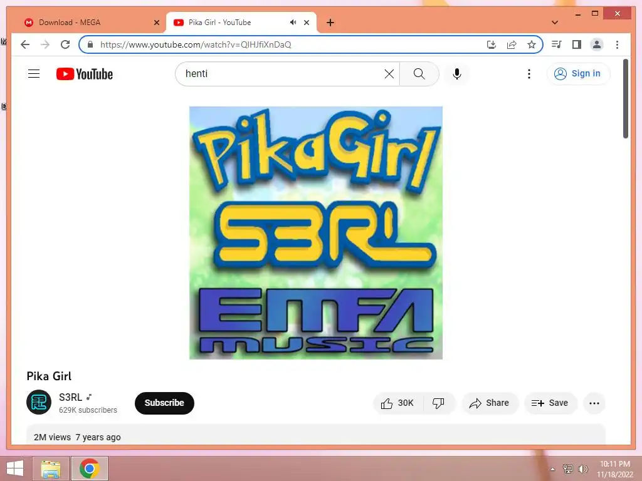Like the video with 30K likes
Viewport: 642px width, 481px height.
tap(397, 403)
